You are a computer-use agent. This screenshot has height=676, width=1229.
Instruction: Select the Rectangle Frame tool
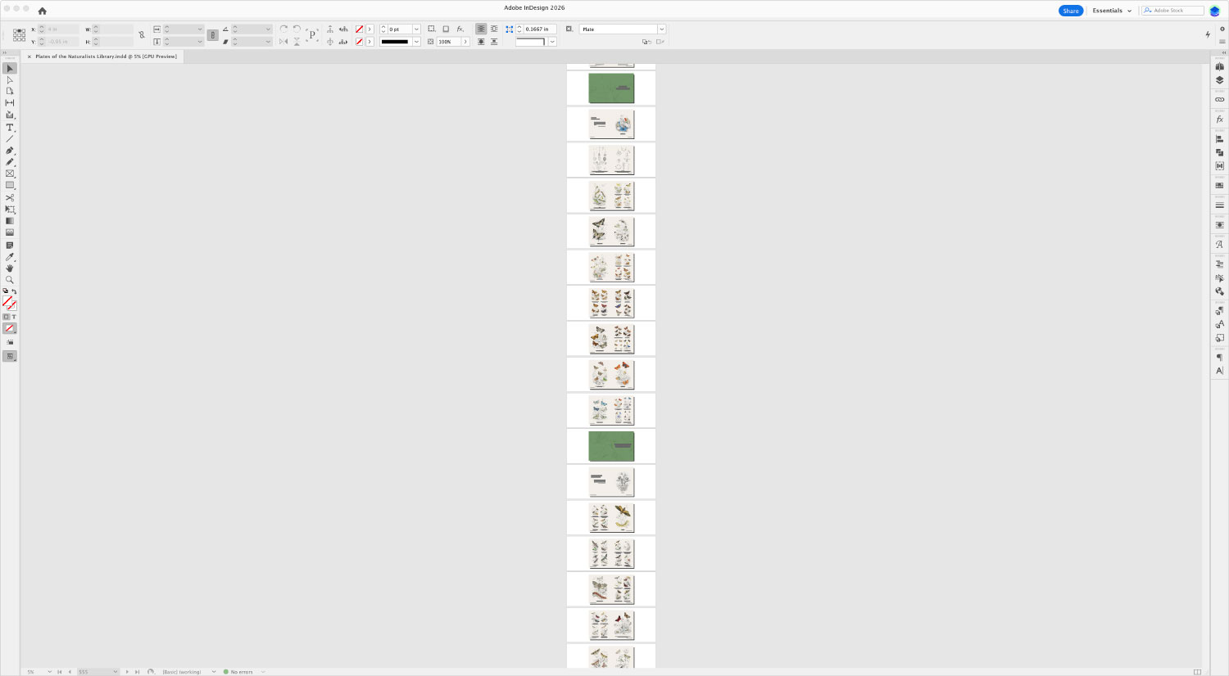coord(10,174)
